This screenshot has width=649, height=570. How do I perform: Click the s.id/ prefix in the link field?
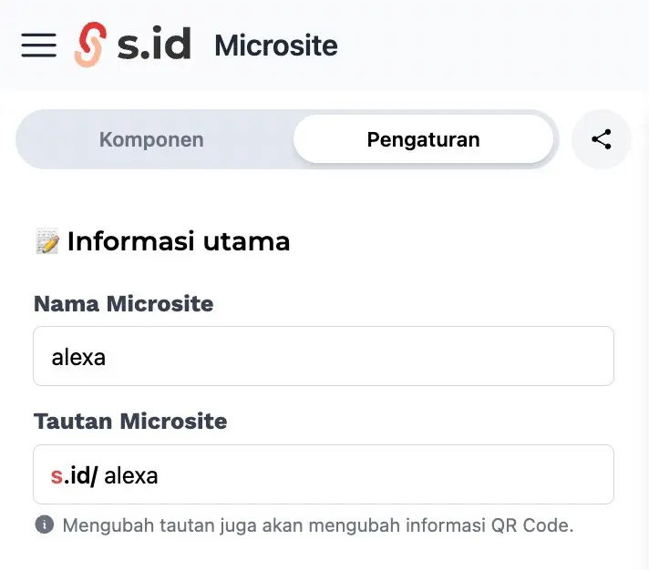(74, 474)
